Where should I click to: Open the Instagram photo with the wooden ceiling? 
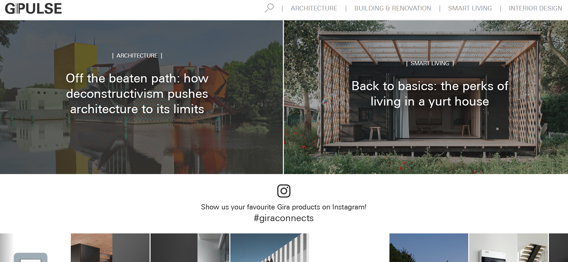coord(110,248)
